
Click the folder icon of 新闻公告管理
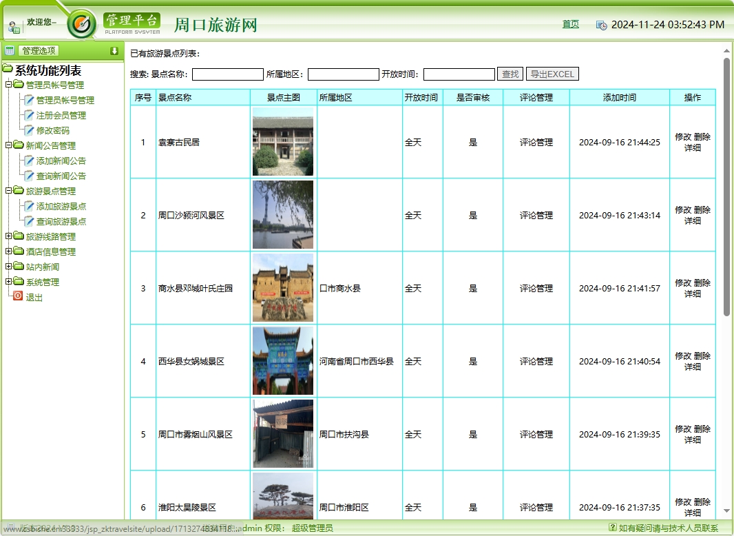[x=19, y=145]
